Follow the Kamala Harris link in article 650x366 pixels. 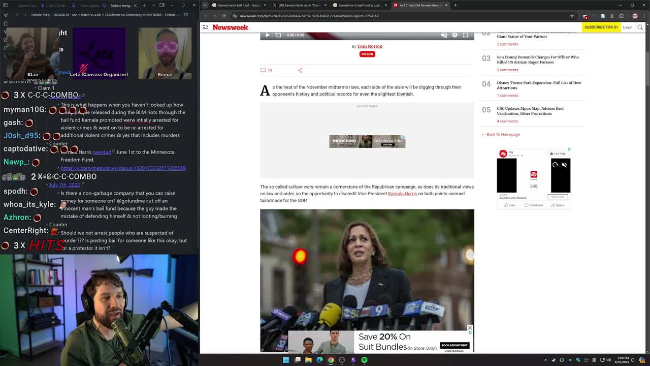click(x=402, y=194)
